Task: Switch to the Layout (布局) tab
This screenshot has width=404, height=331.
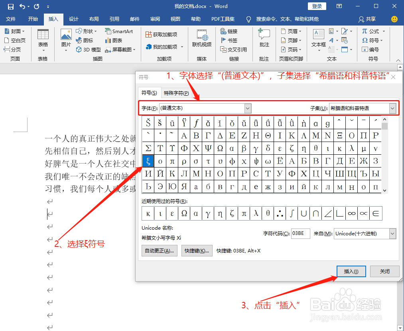Action: [x=94, y=19]
